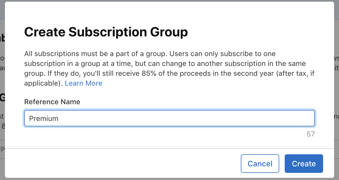
Task: Click Cancel to dismiss the dialog
Action: (x=260, y=163)
